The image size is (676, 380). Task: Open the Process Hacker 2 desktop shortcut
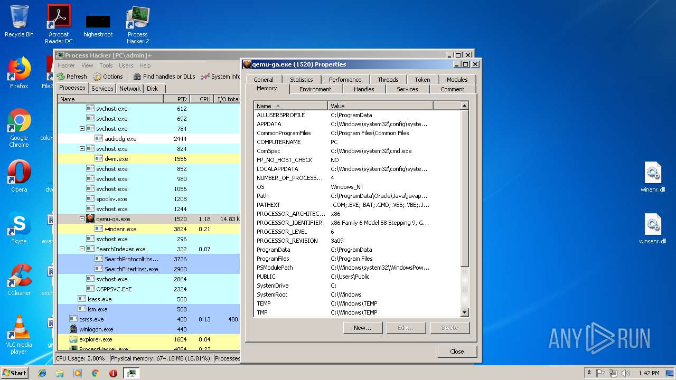point(138,24)
